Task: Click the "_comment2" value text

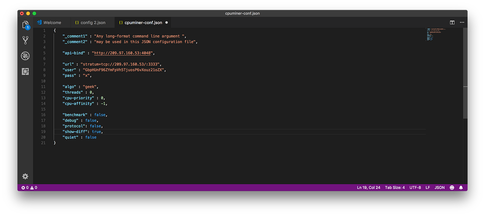Action: [145, 42]
